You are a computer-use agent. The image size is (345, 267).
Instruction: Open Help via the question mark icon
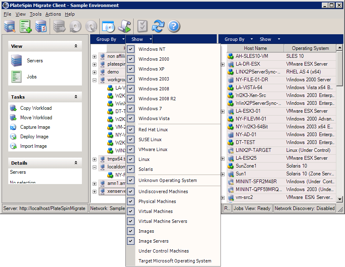(174, 26)
